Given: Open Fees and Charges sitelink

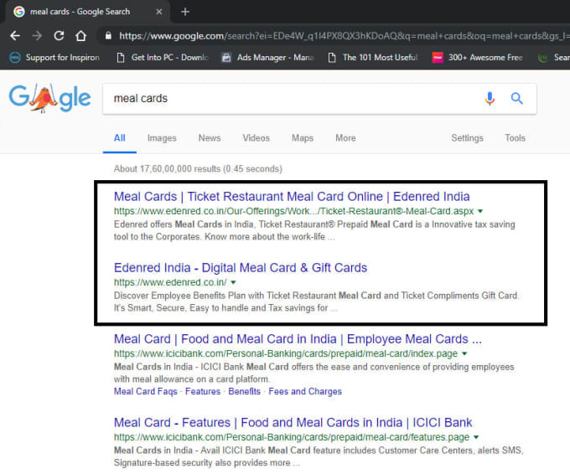Looking at the screenshot, I should pyautogui.click(x=305, y=391).
